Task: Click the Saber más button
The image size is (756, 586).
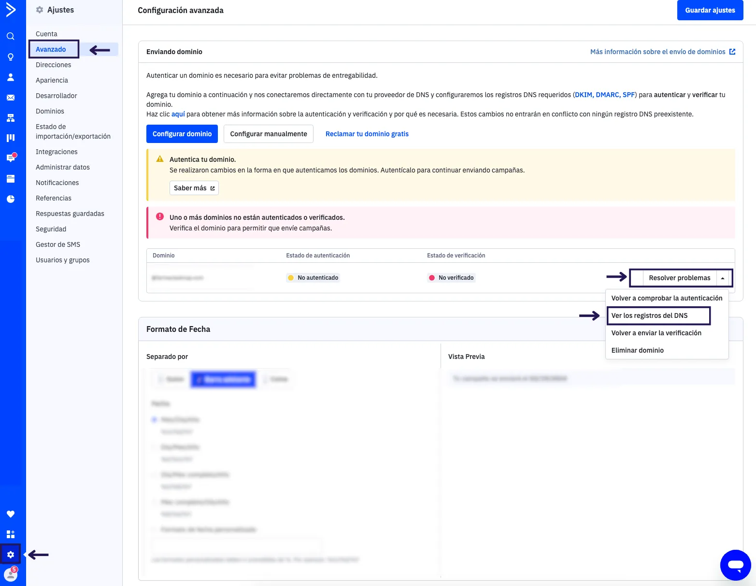Action: pos(194,188)
